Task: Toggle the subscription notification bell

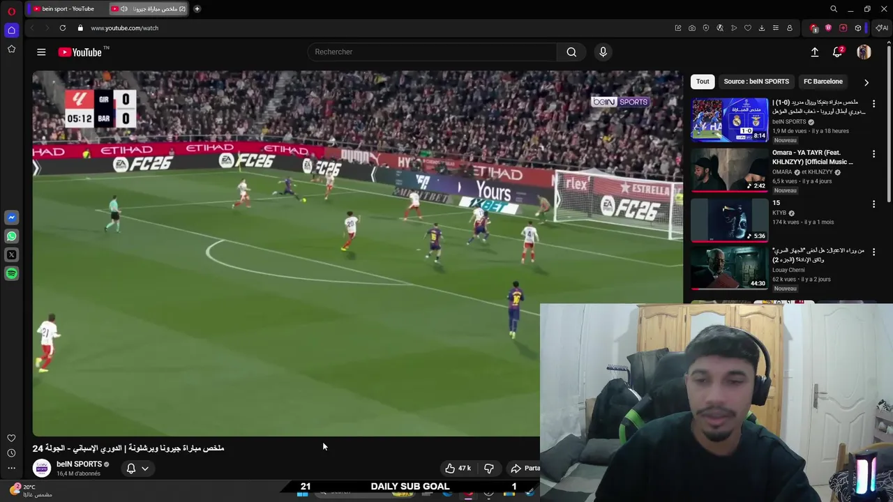Action: tap(130, 469)
